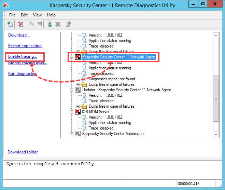Click the properties toolbar icon
The image size is (225, 190).
68,24
